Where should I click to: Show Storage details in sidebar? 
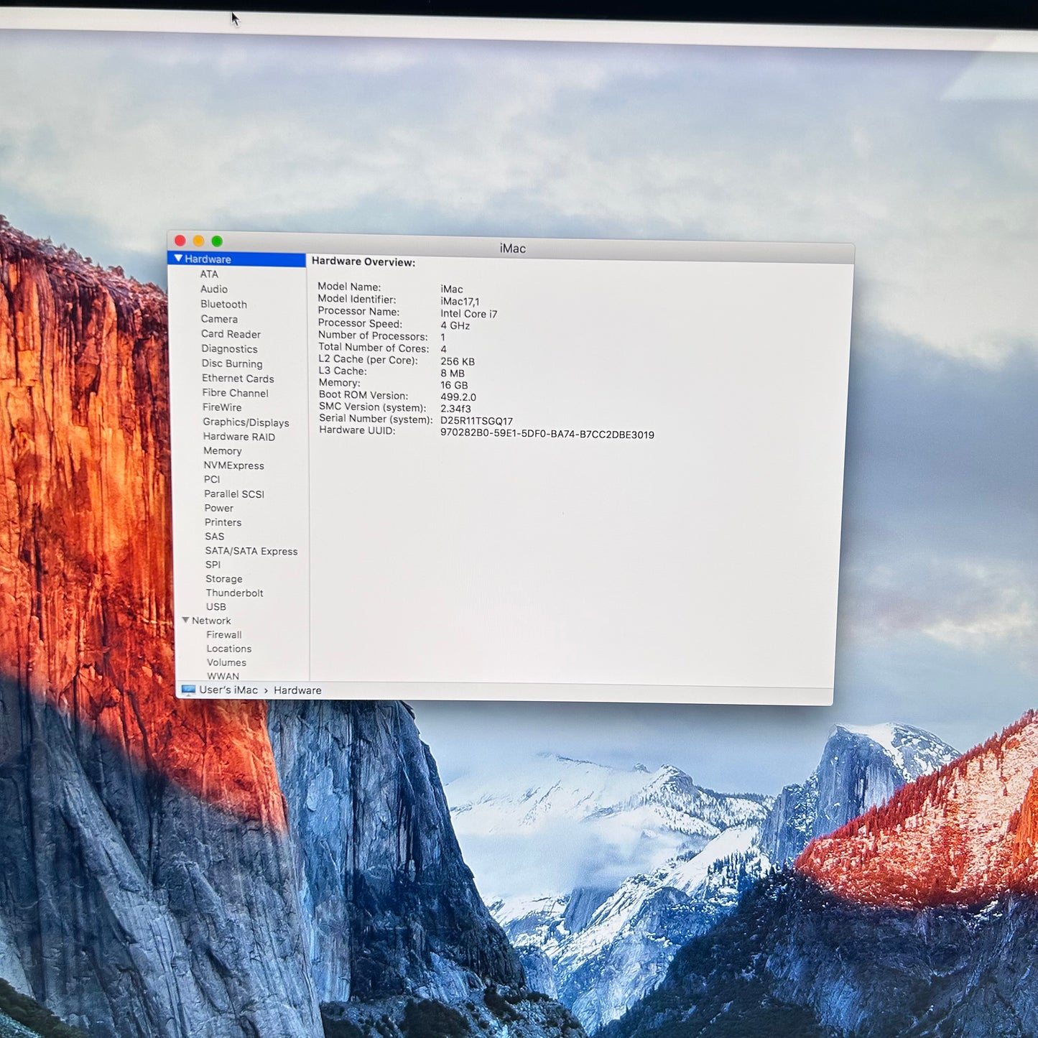[x=224, y=579]
